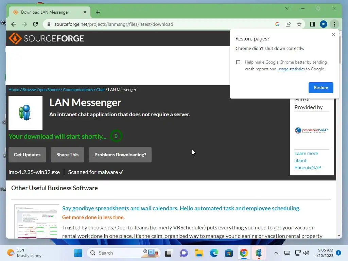Click the page scroll down arrow

[339, 236]
